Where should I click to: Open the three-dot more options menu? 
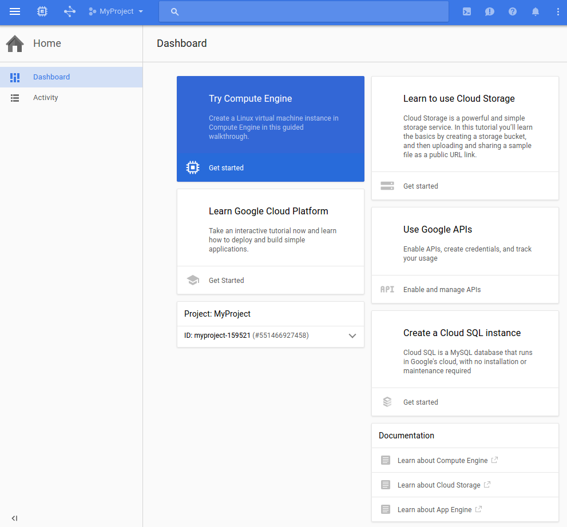pos(558,11)
